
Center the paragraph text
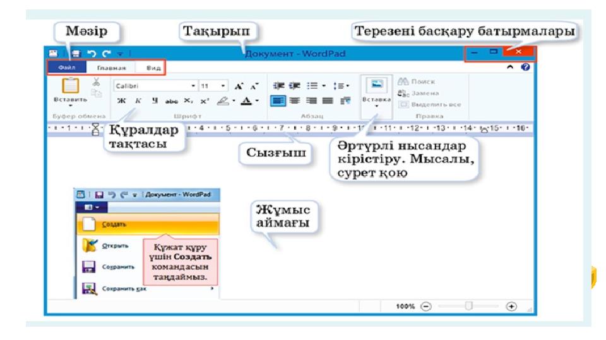[295, 101]
